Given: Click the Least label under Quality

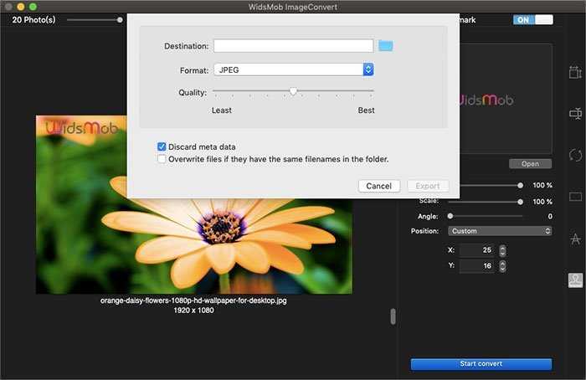Looking at the screenshot, I should [x=222, y=110].
